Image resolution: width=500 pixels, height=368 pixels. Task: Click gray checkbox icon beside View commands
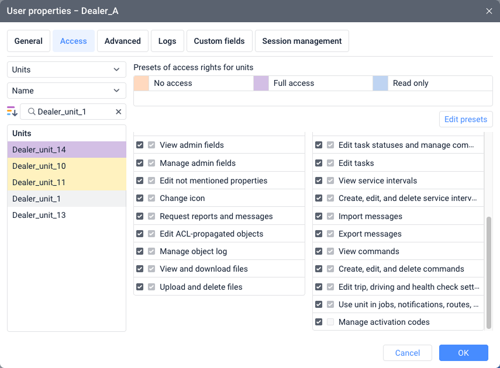point(330,251)
